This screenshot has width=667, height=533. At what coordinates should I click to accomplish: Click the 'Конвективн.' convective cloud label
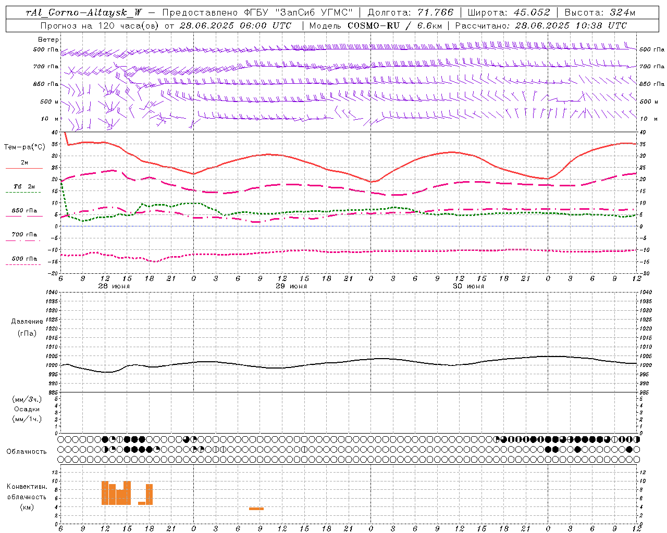click(x=27, y=487)
